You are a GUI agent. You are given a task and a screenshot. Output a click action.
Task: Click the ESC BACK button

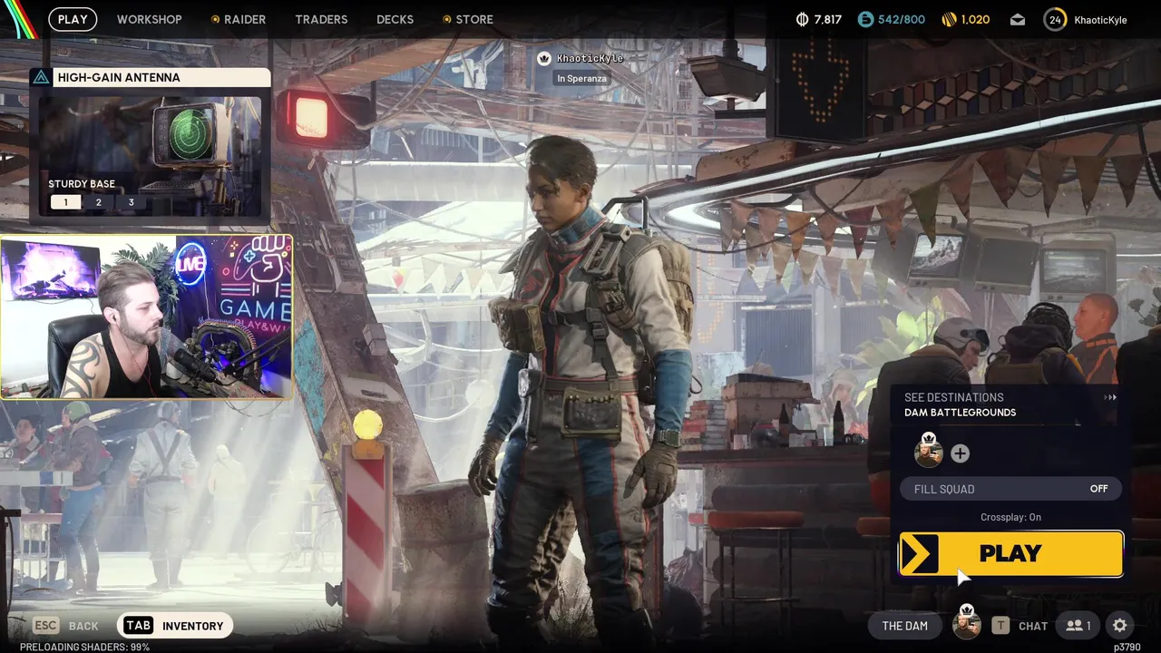[66, 626]
